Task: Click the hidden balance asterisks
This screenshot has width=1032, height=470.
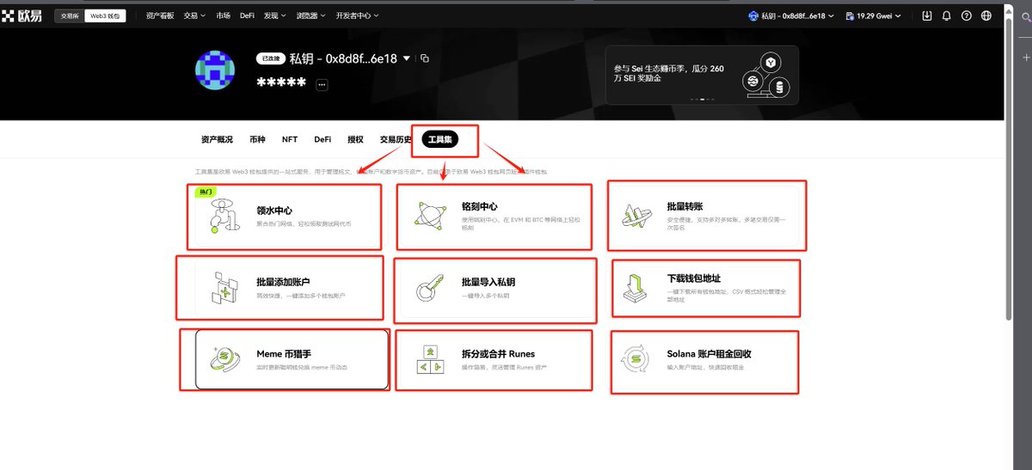Action: [x=282, y=83]
